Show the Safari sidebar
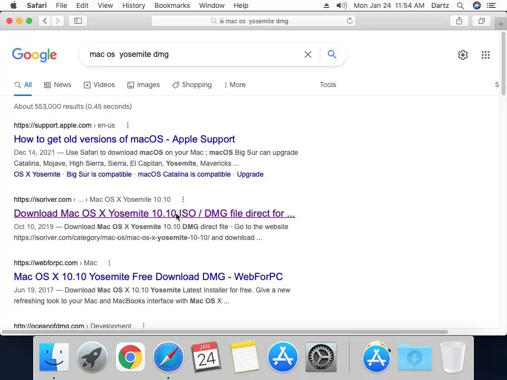Screen dimensions: 507x380 tap(78, 21)
